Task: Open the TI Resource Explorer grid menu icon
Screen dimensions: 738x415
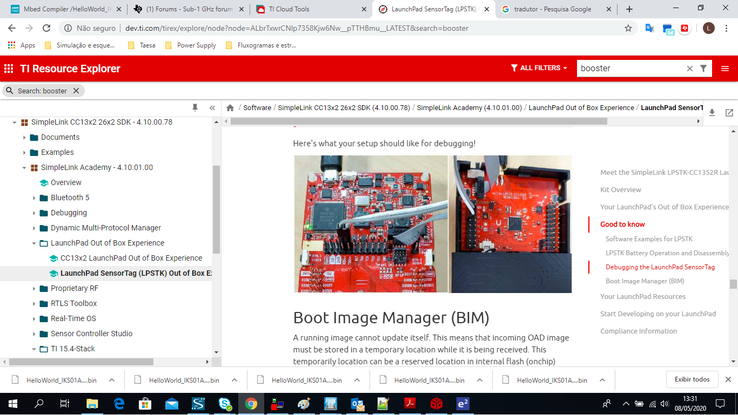Action: pyautogui.click(x=9, y=69)
